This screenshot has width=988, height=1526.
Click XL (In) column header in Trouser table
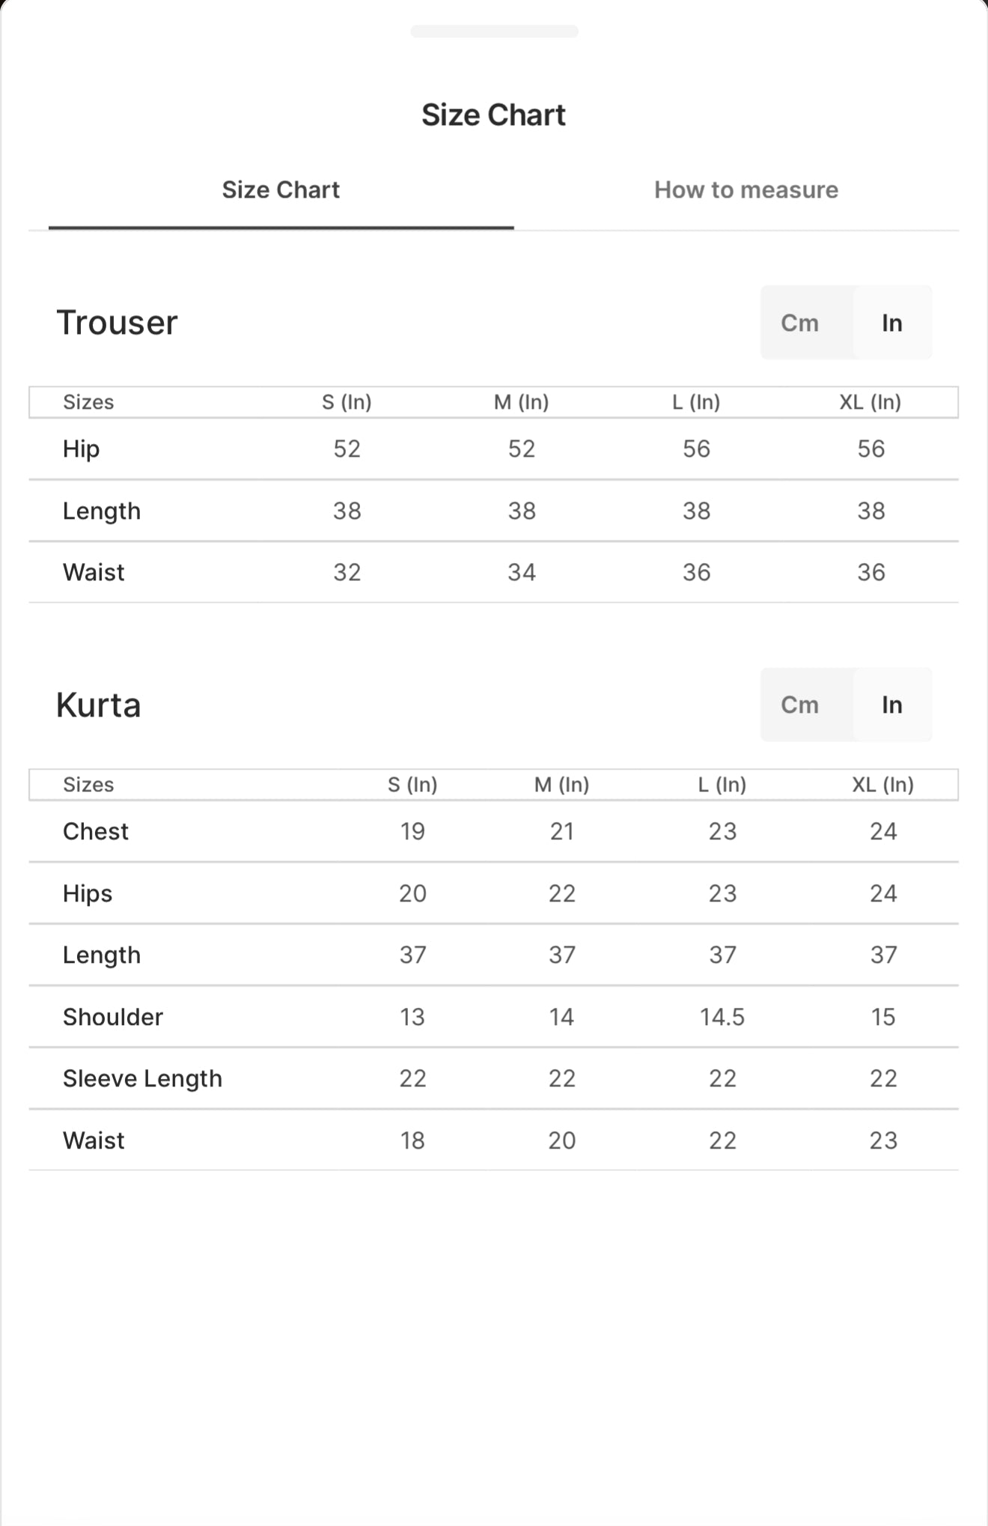coord(870,402)
